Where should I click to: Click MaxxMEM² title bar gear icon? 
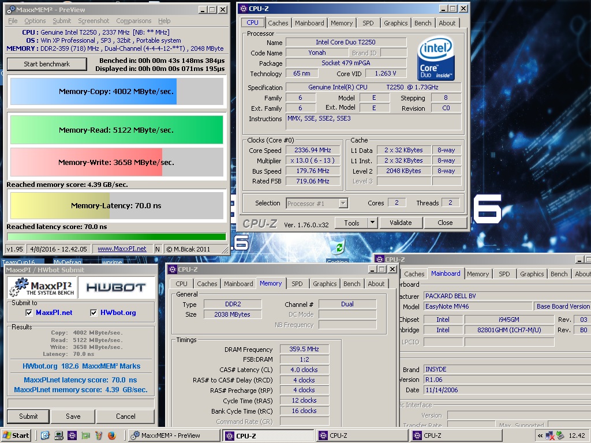coord(11,10)
